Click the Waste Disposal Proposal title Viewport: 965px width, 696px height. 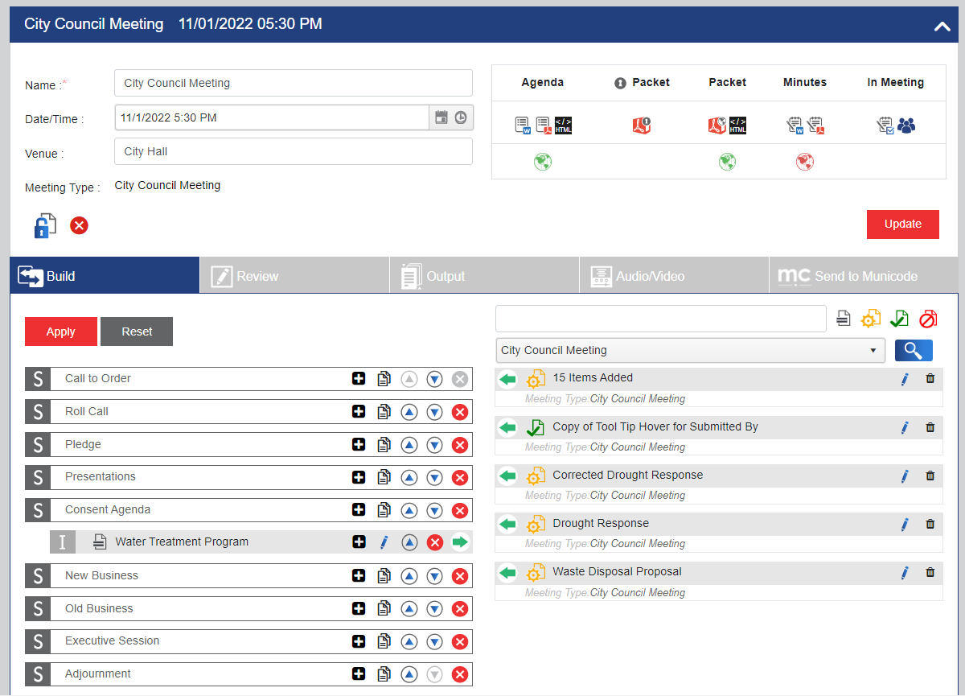tap(617, 572)
